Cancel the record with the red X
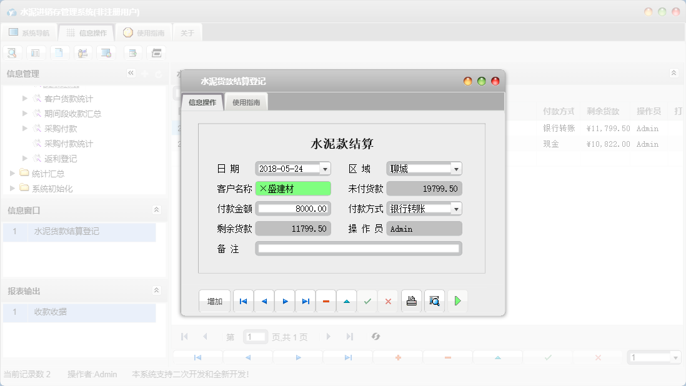The width and height of the screenshot is (686, 386). click(x=388, y=301)
